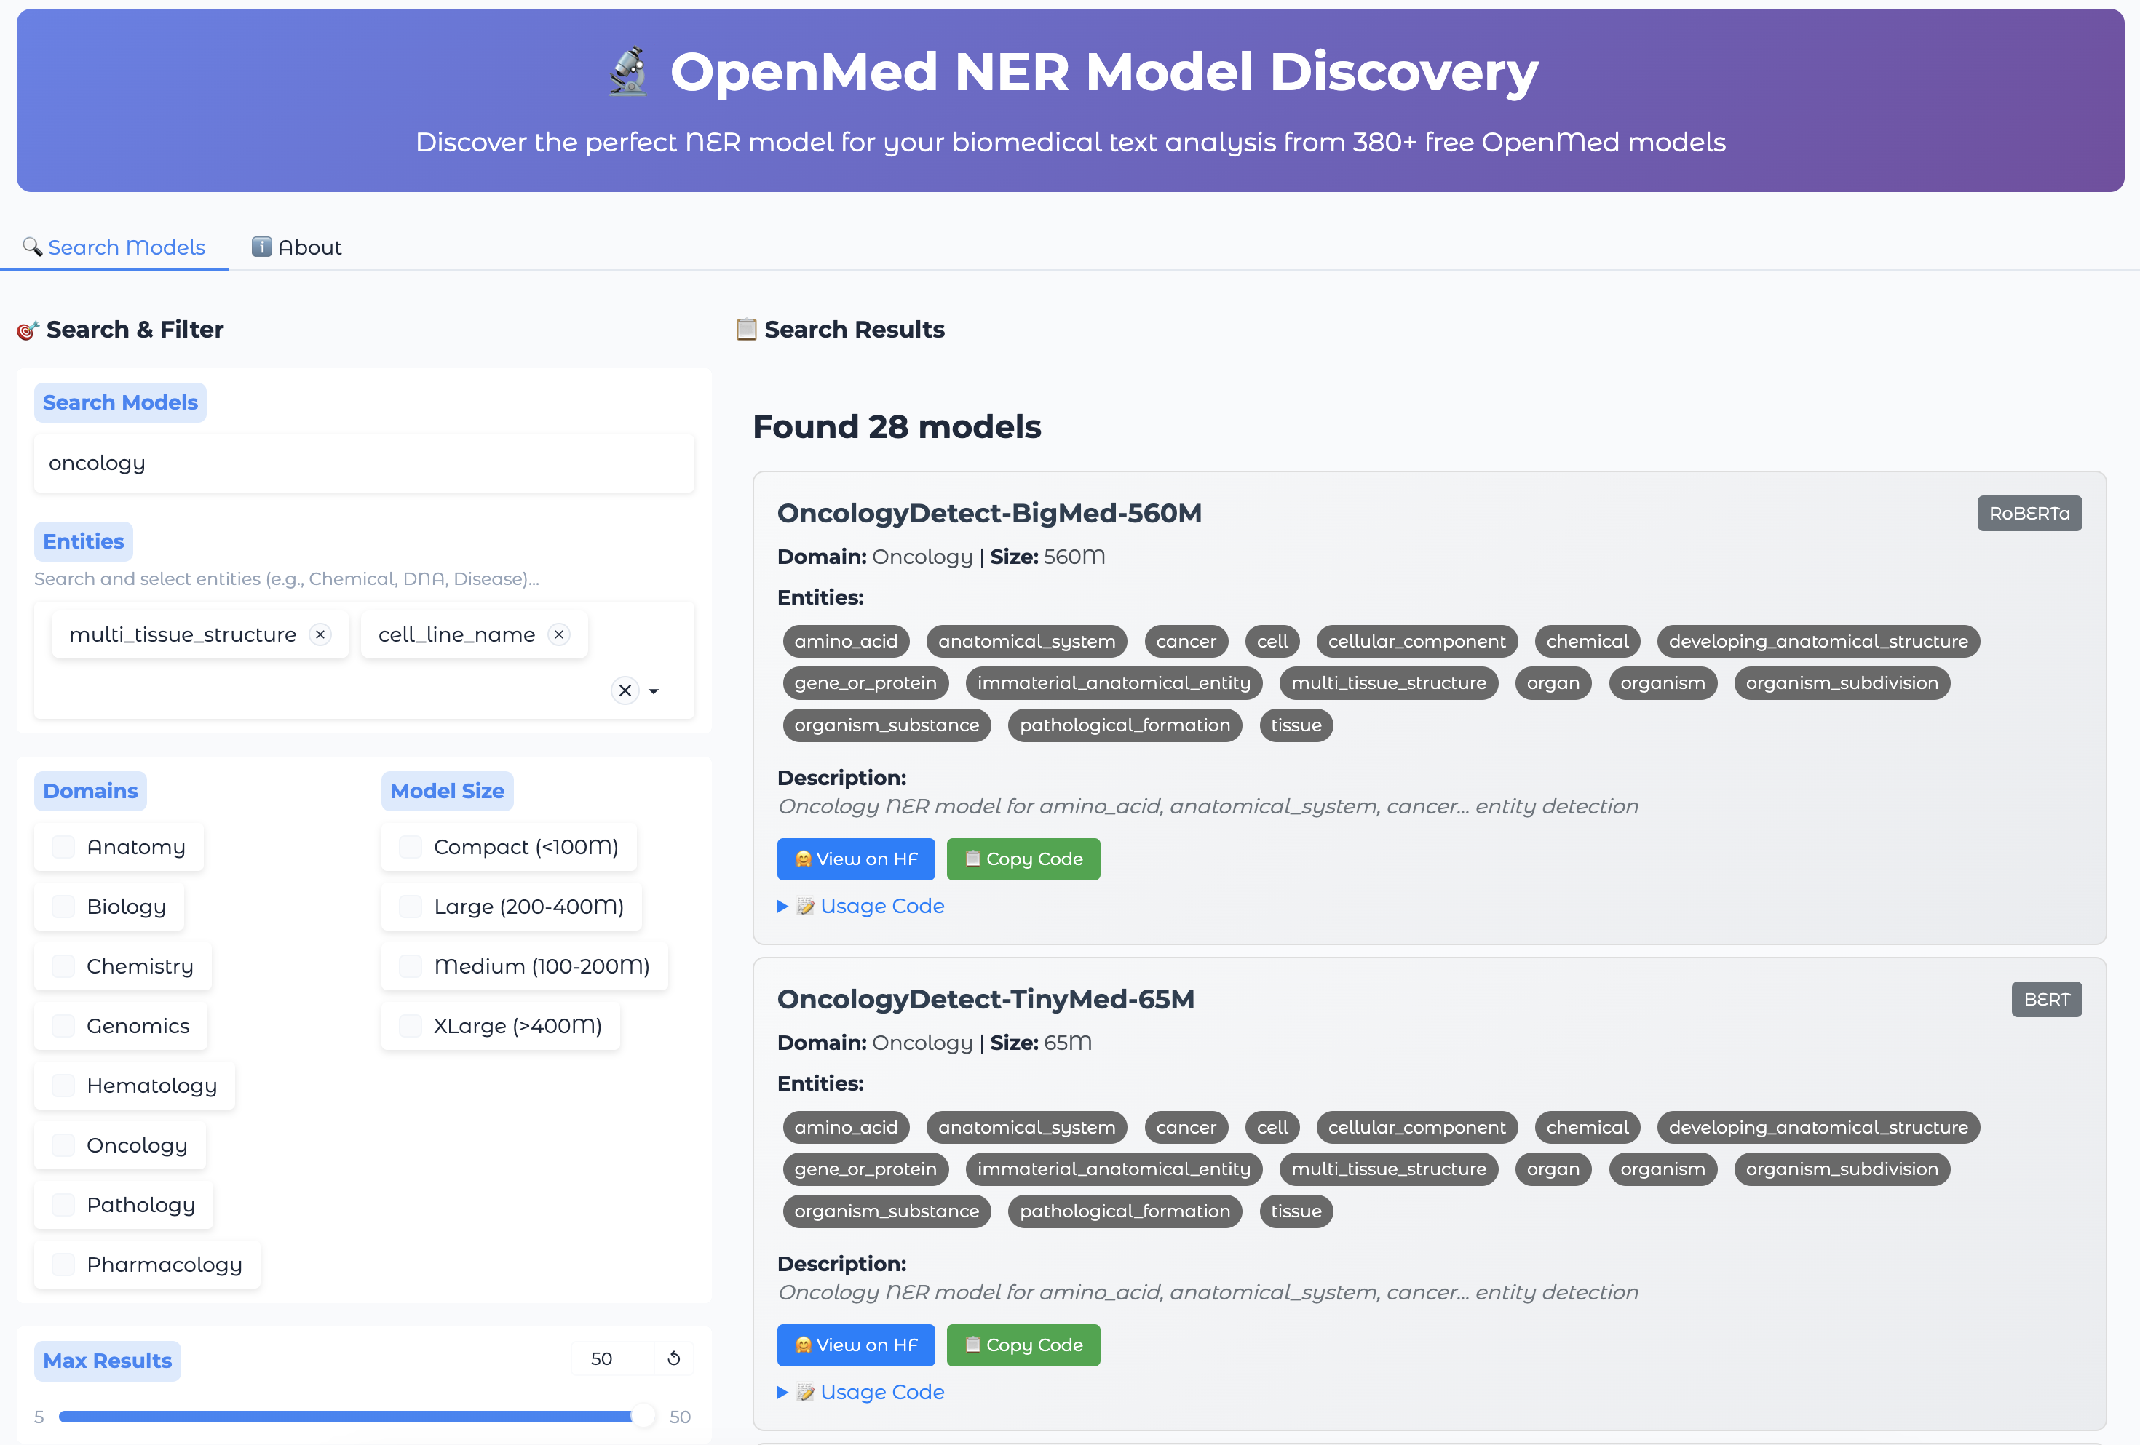This screenshot has height=1445, width=2140.
Task: Click the RoBERTa architecture badge
Action: [x=2029, y=514]
